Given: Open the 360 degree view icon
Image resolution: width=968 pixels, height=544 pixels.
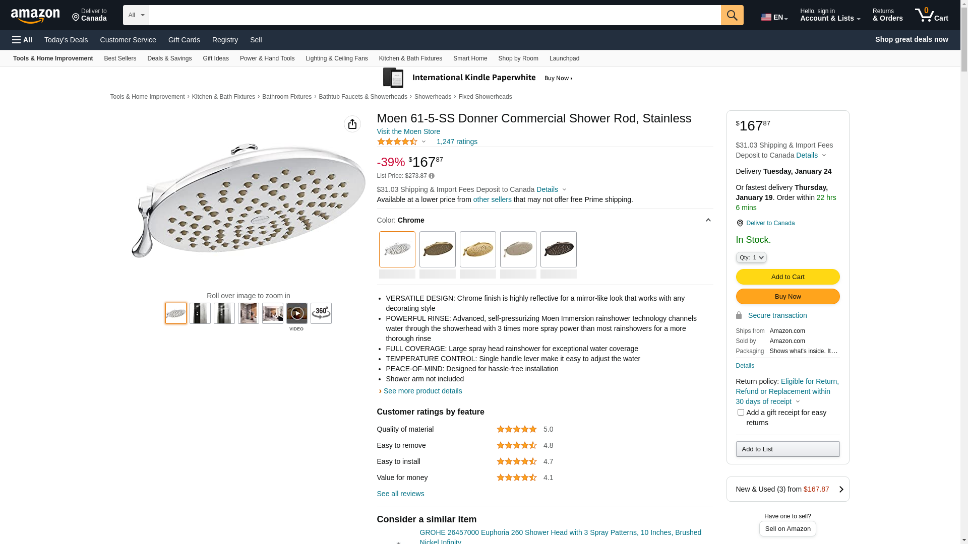Looking at the screenshot, I should pos(321,313).
